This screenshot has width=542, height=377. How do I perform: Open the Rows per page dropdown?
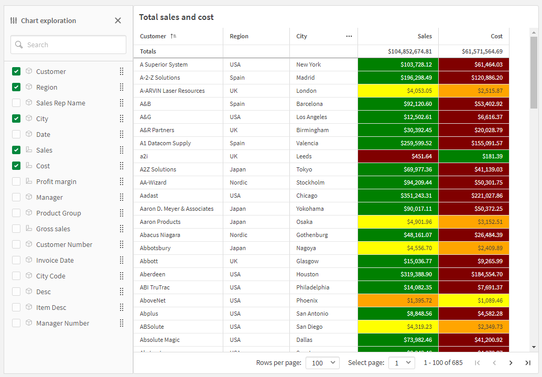pyautogui.click(x=322, y=362)
